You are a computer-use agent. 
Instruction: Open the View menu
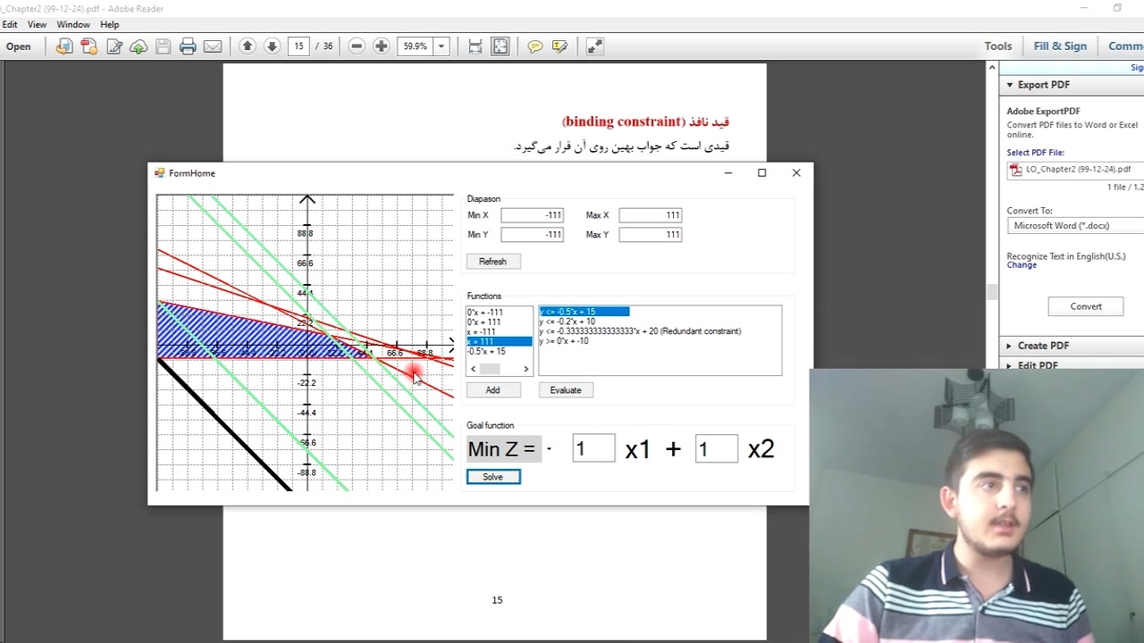(37, 24)
